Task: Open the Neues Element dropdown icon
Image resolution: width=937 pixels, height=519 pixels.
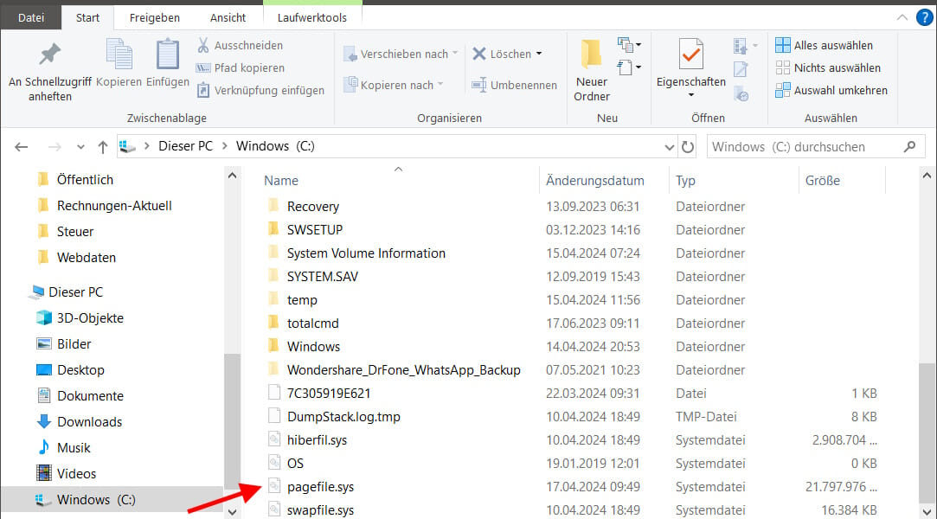Action: pos(629,45)
